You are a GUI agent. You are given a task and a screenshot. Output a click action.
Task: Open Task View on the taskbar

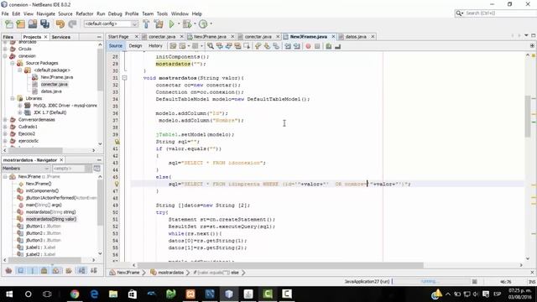tap(47, 294)
